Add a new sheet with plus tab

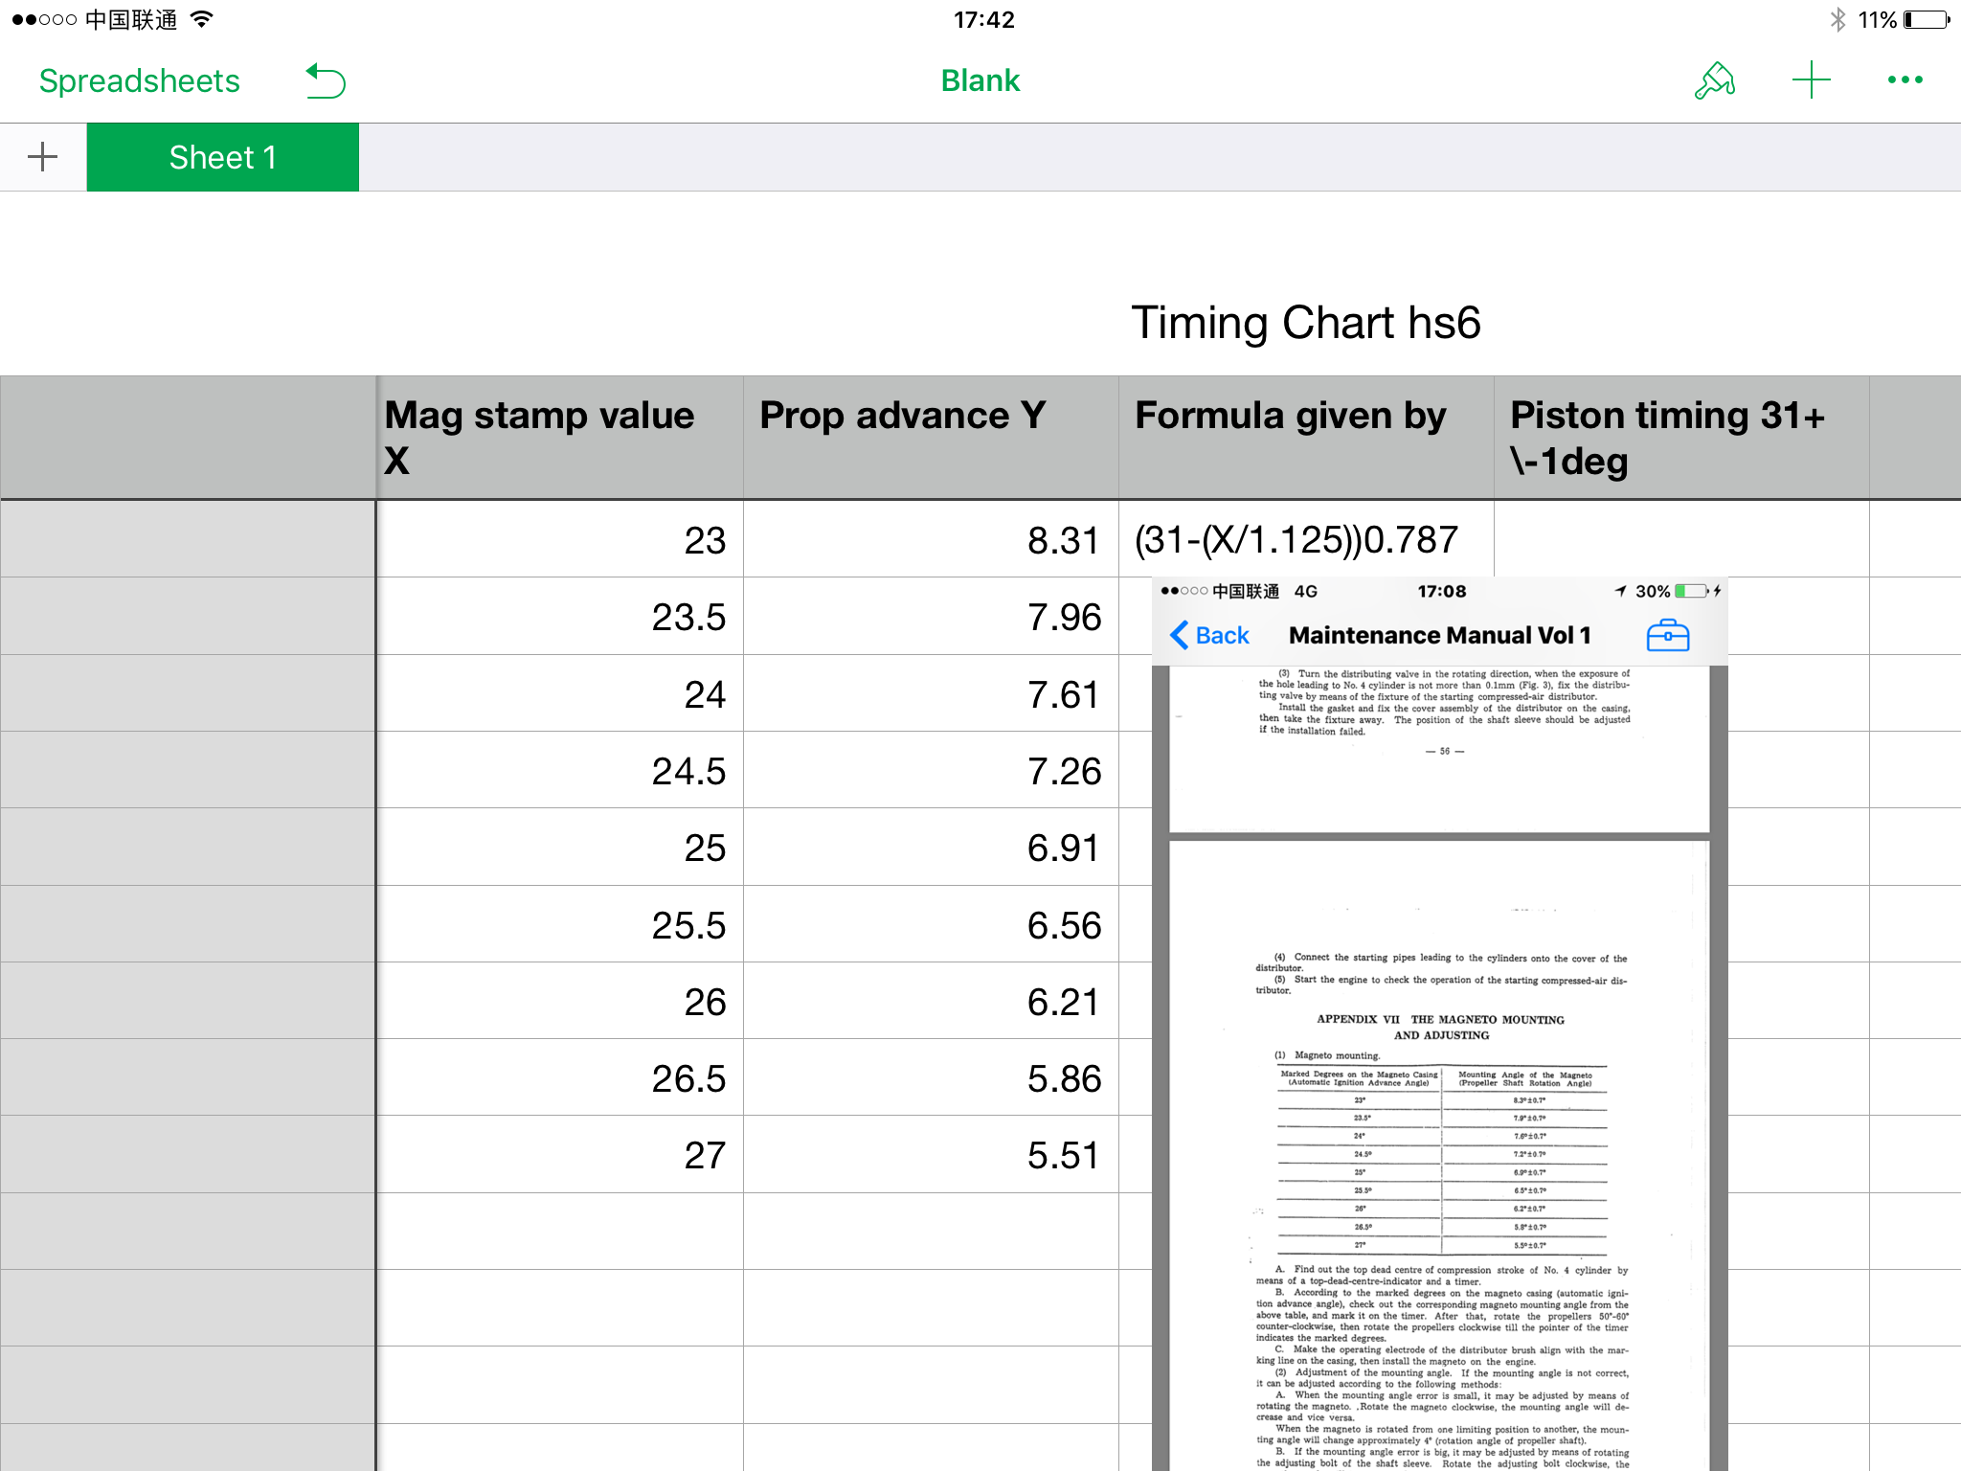pos(43,157)
